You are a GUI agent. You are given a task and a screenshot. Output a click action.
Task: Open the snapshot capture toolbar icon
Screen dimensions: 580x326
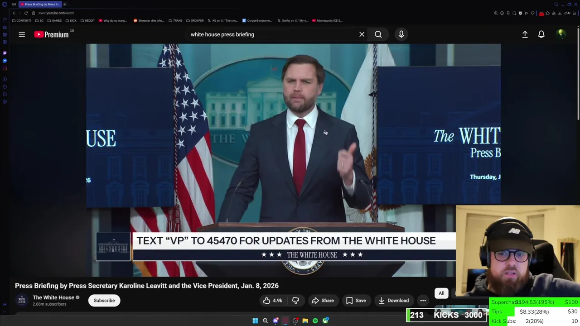[514, 13]
